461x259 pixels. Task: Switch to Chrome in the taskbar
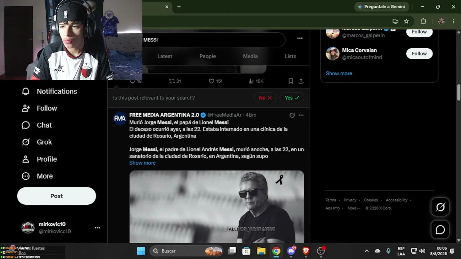point(276,251)
